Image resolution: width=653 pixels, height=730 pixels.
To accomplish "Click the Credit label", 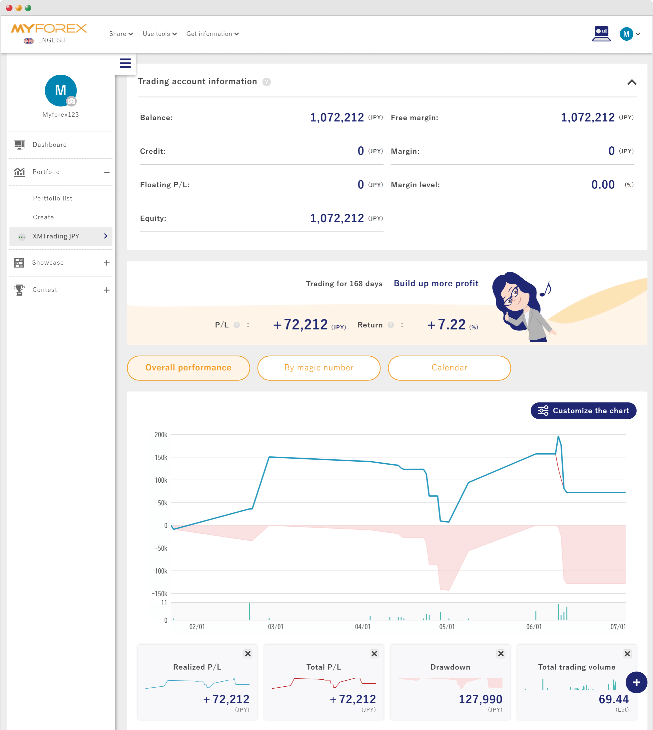I will click(x=153, y=151).
